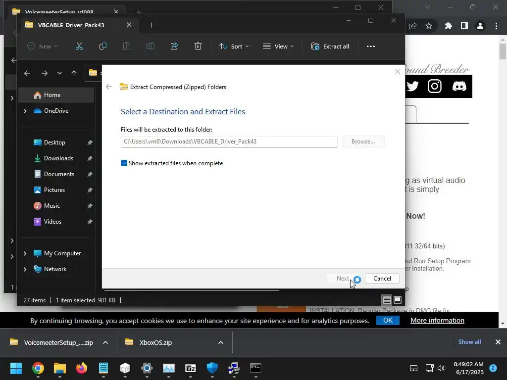Select OneDrive in navigation pane
507x380 pixels.
click(x=56, y=110)
